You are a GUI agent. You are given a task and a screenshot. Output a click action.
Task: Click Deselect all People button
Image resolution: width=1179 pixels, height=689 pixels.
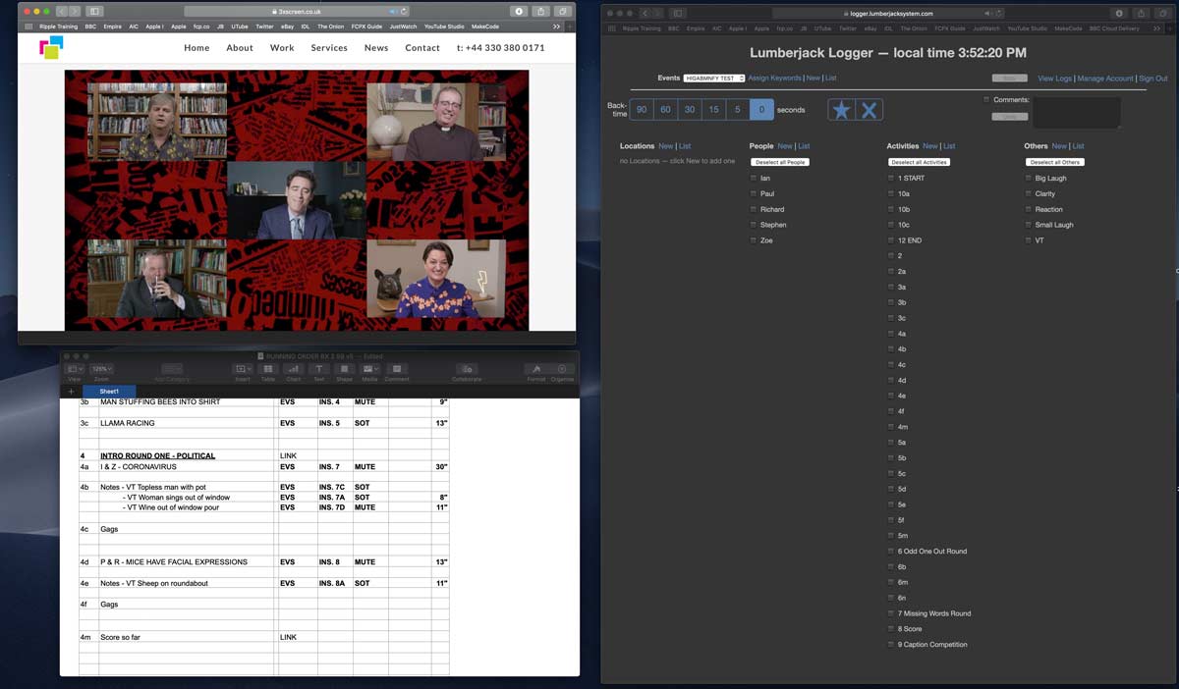780,162
